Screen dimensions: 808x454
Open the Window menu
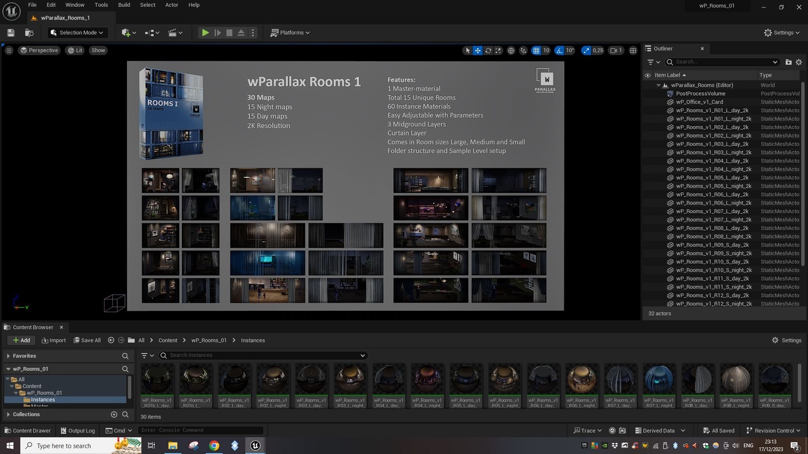(75, 5)
